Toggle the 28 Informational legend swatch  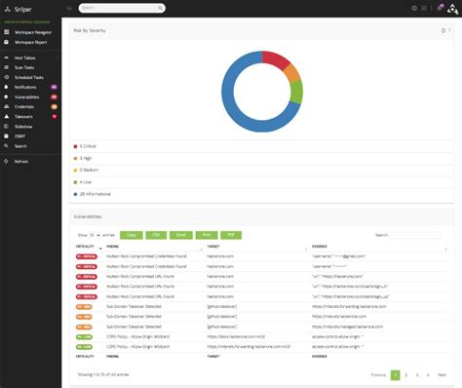(75, 194)
